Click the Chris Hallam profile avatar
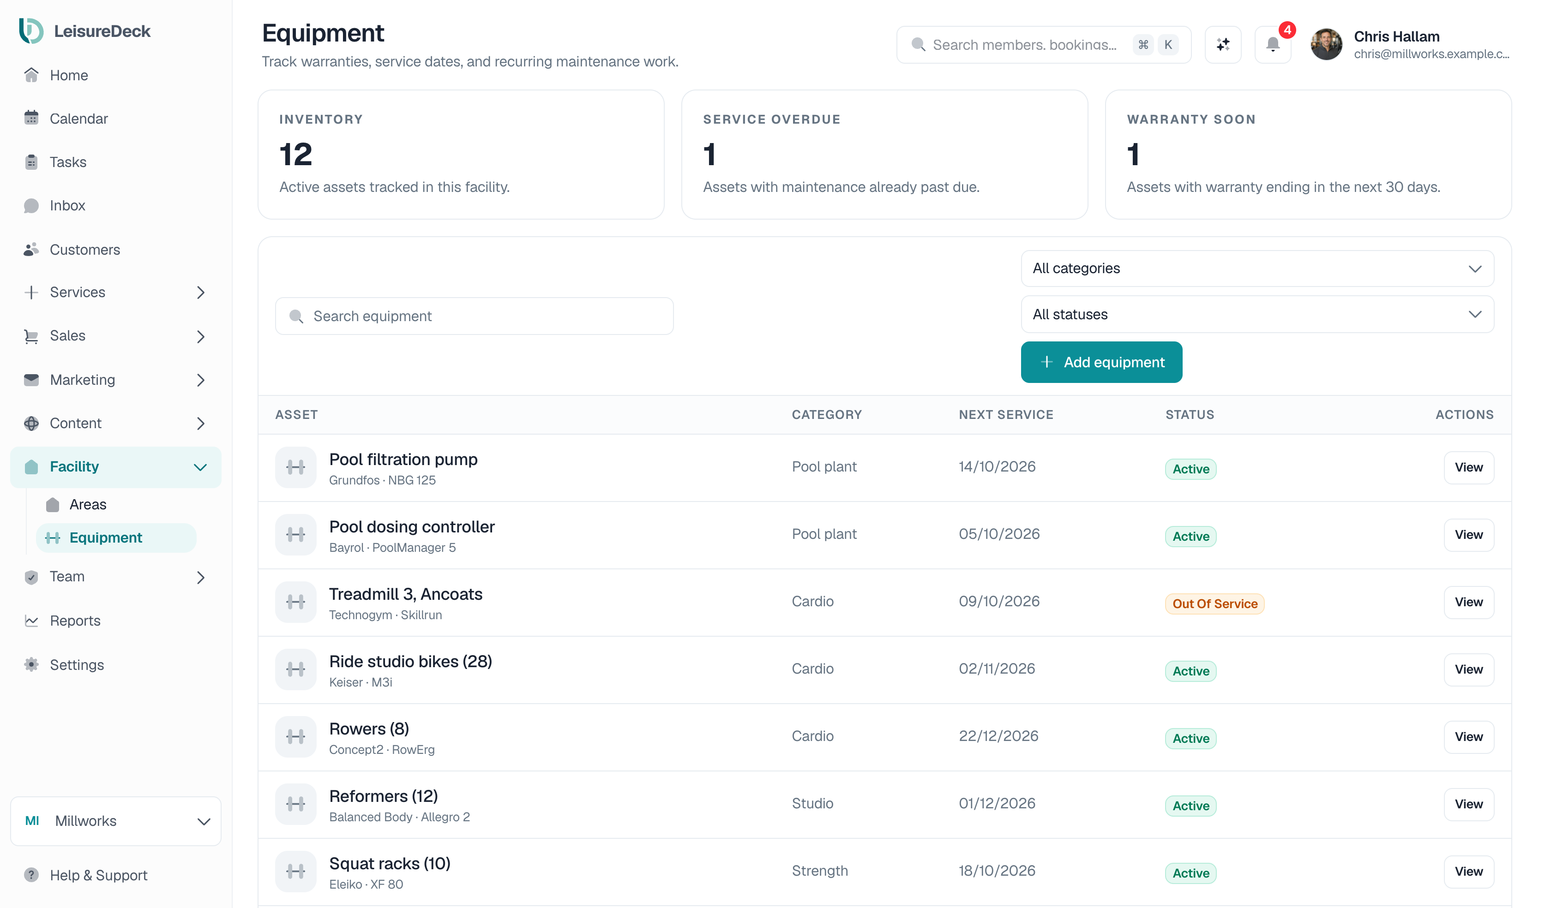1551x908 pixels. click(x=1326, y=44)
